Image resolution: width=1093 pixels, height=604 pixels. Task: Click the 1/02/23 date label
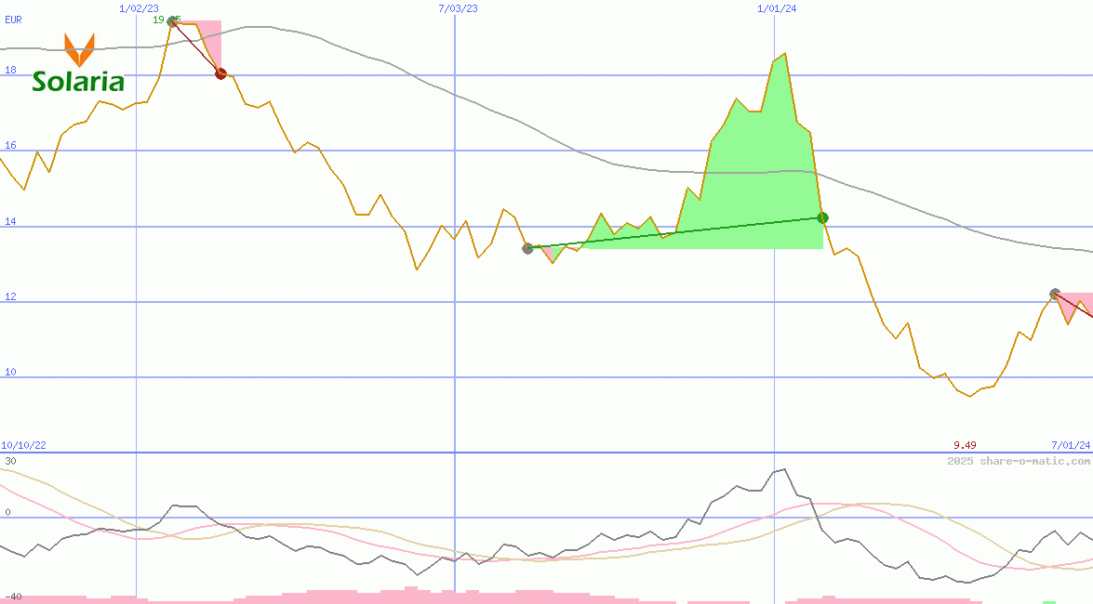click(x=140, y=8)
